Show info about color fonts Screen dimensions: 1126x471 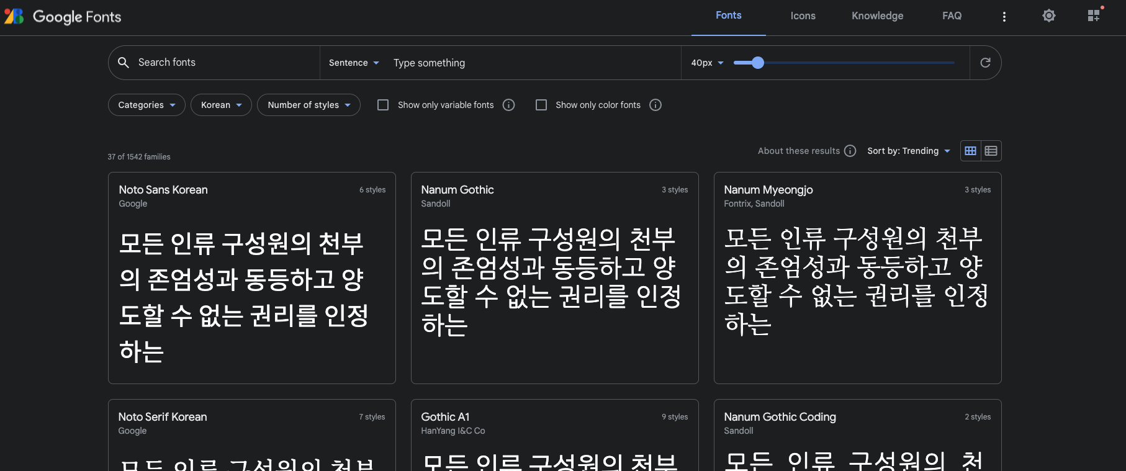coord(655,105)
